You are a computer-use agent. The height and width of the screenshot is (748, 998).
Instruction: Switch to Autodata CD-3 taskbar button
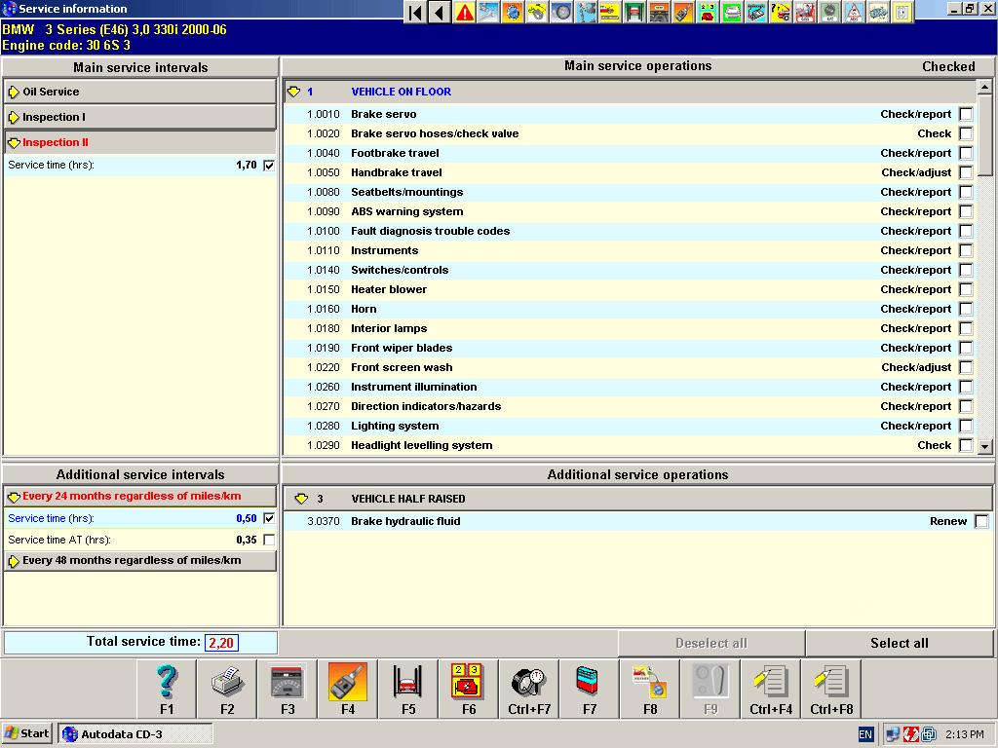point(134,734)
